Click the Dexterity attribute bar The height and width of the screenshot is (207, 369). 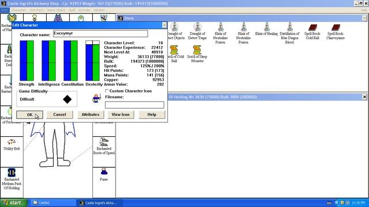[92, 60]
